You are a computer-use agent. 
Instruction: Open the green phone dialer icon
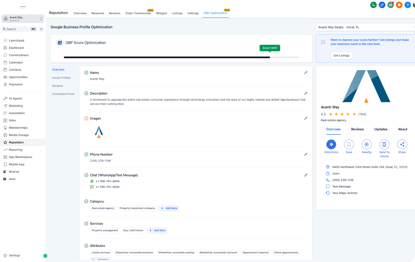pyautogui.click(x=373, y=5)
